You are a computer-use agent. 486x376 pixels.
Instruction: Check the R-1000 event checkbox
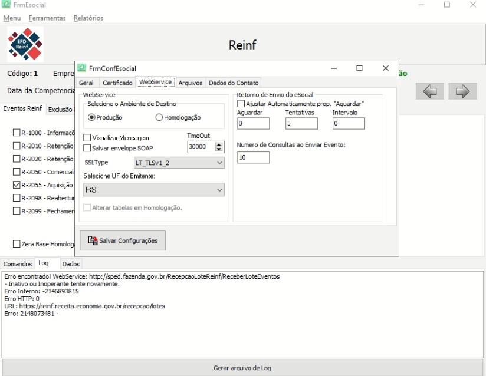[x=17, y=133]
